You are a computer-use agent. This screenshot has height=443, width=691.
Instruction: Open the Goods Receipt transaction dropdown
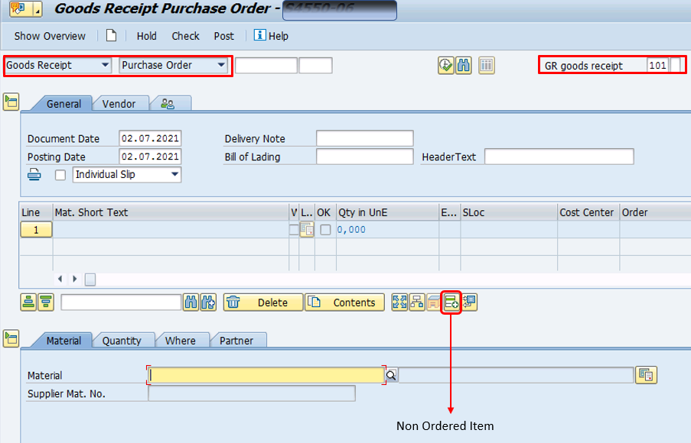pos(58,66)
